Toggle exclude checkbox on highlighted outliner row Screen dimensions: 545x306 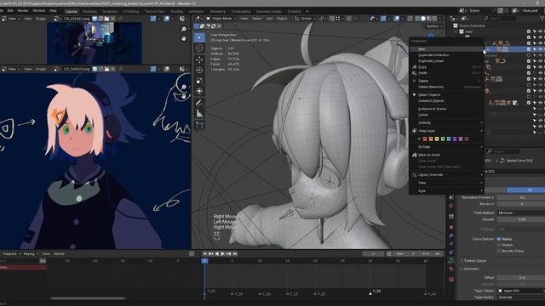529,49
